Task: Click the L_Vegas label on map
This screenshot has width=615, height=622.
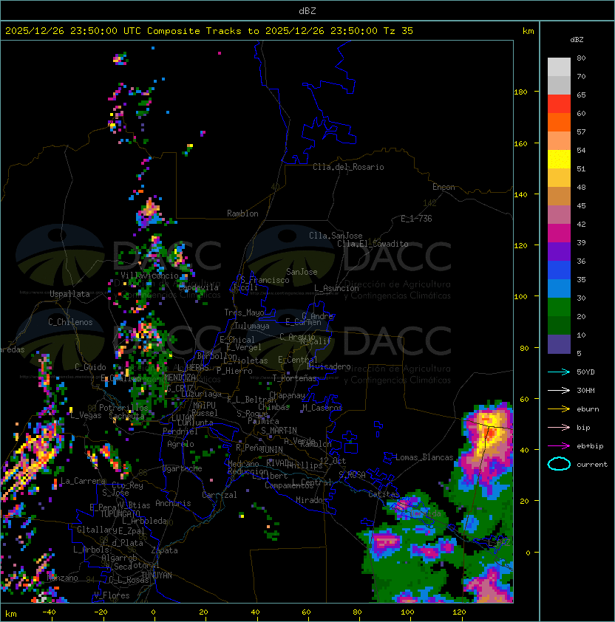Action: [x=86, y=415]
